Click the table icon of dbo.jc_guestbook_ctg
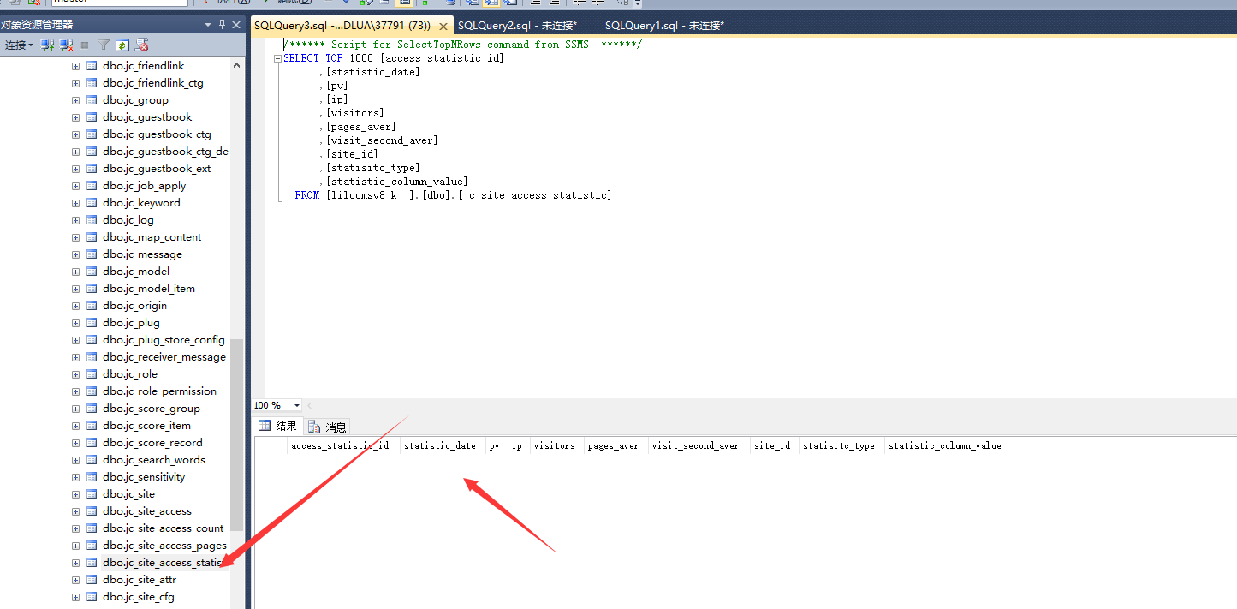 (92, 134)
